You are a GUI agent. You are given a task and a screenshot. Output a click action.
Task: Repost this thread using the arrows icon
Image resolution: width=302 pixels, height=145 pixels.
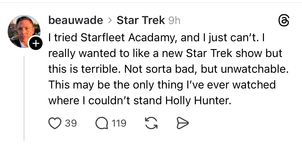pos(151,123)
